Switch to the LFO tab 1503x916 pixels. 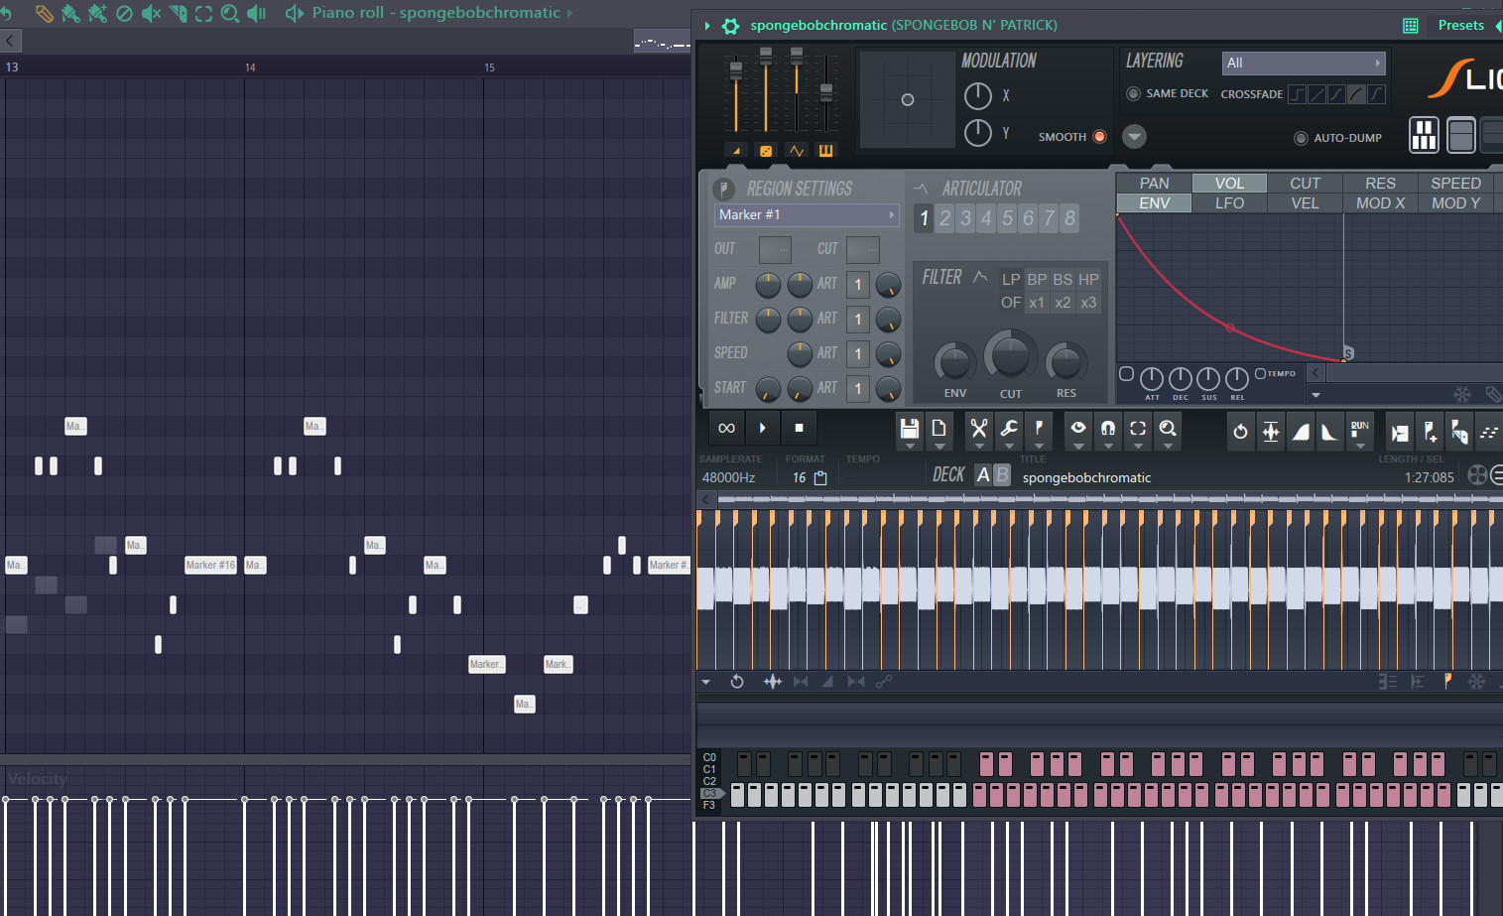click(1229, 203)
